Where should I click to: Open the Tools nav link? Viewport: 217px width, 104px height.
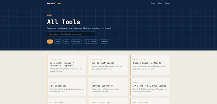point(153,3)
